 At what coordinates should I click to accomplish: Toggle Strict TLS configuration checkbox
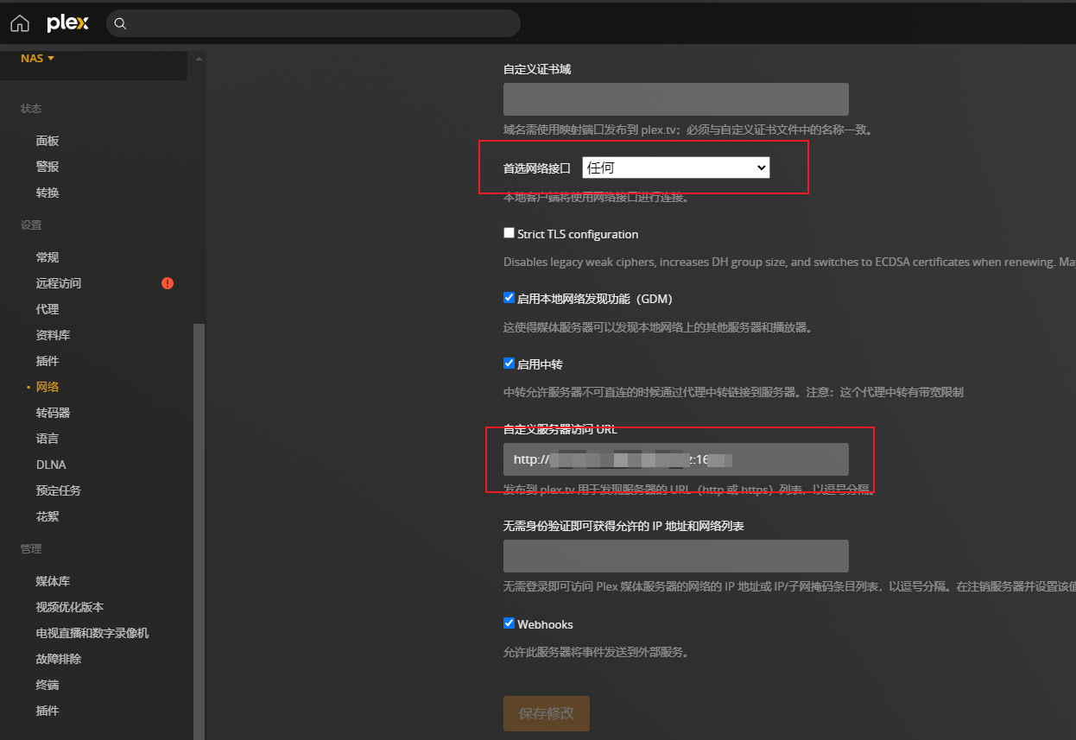click(x=509, y=233)
